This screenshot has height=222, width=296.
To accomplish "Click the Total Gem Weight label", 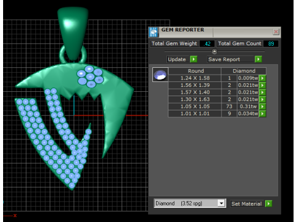I will pos(175,44).
